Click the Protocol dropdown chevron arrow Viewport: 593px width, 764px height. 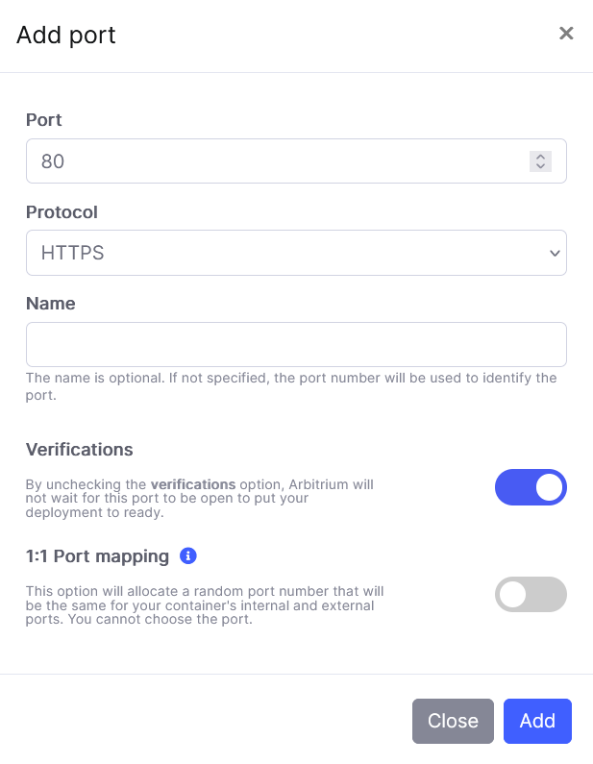tap(554, 253)
